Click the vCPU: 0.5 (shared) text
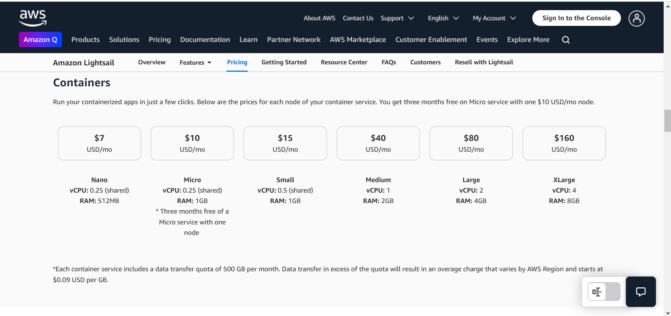The image size is (671, 316). (x=285, y=191)
